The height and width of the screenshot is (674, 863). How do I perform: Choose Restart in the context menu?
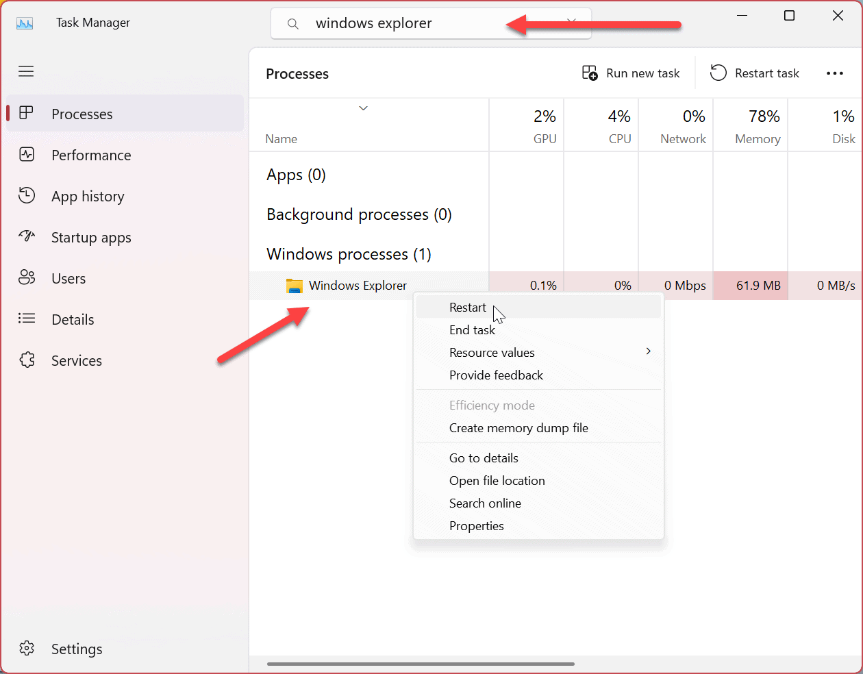tap(468, 308)
